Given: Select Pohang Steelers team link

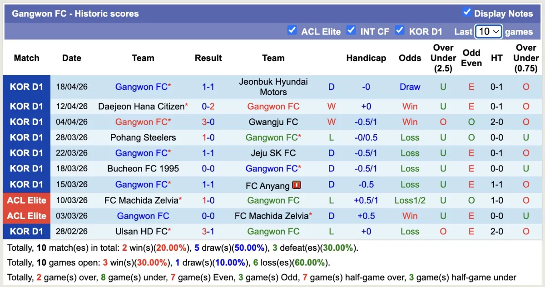Looking at the screenshot, I should click(x=143, y=137).
